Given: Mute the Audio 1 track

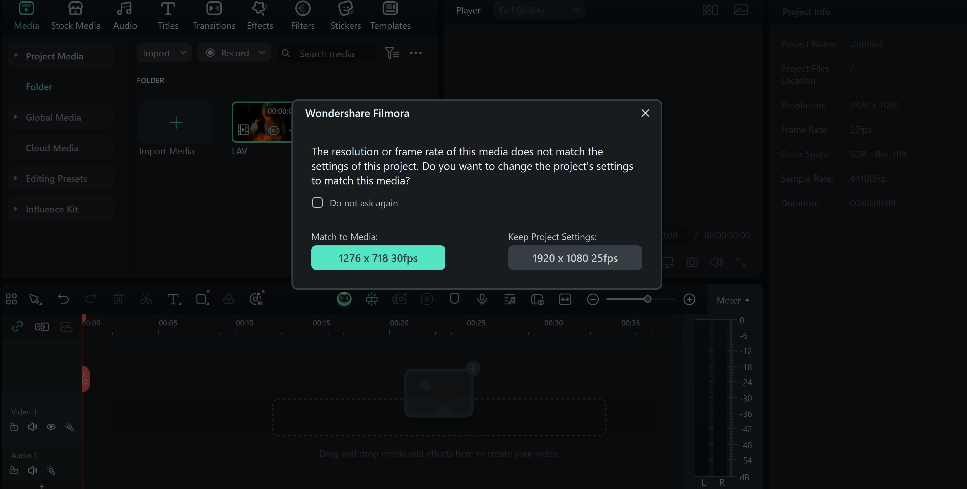Looking at the screenshot, I should tap(33, 470).
